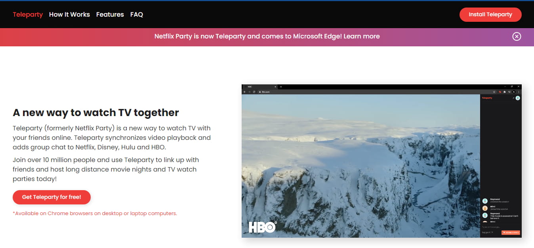Close the Netflix Party announcement banner
The image size is (534, 248).
tap(517, 36)
